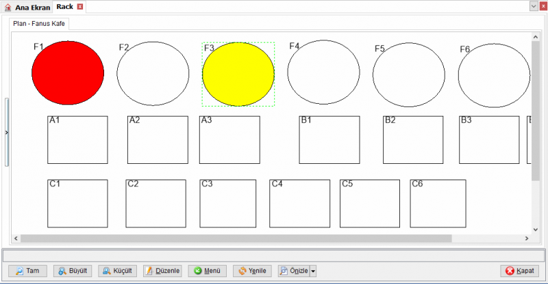Expand the collapsed left side panel
This screenshot has height=284, width=548.
(x=6, y=132)
